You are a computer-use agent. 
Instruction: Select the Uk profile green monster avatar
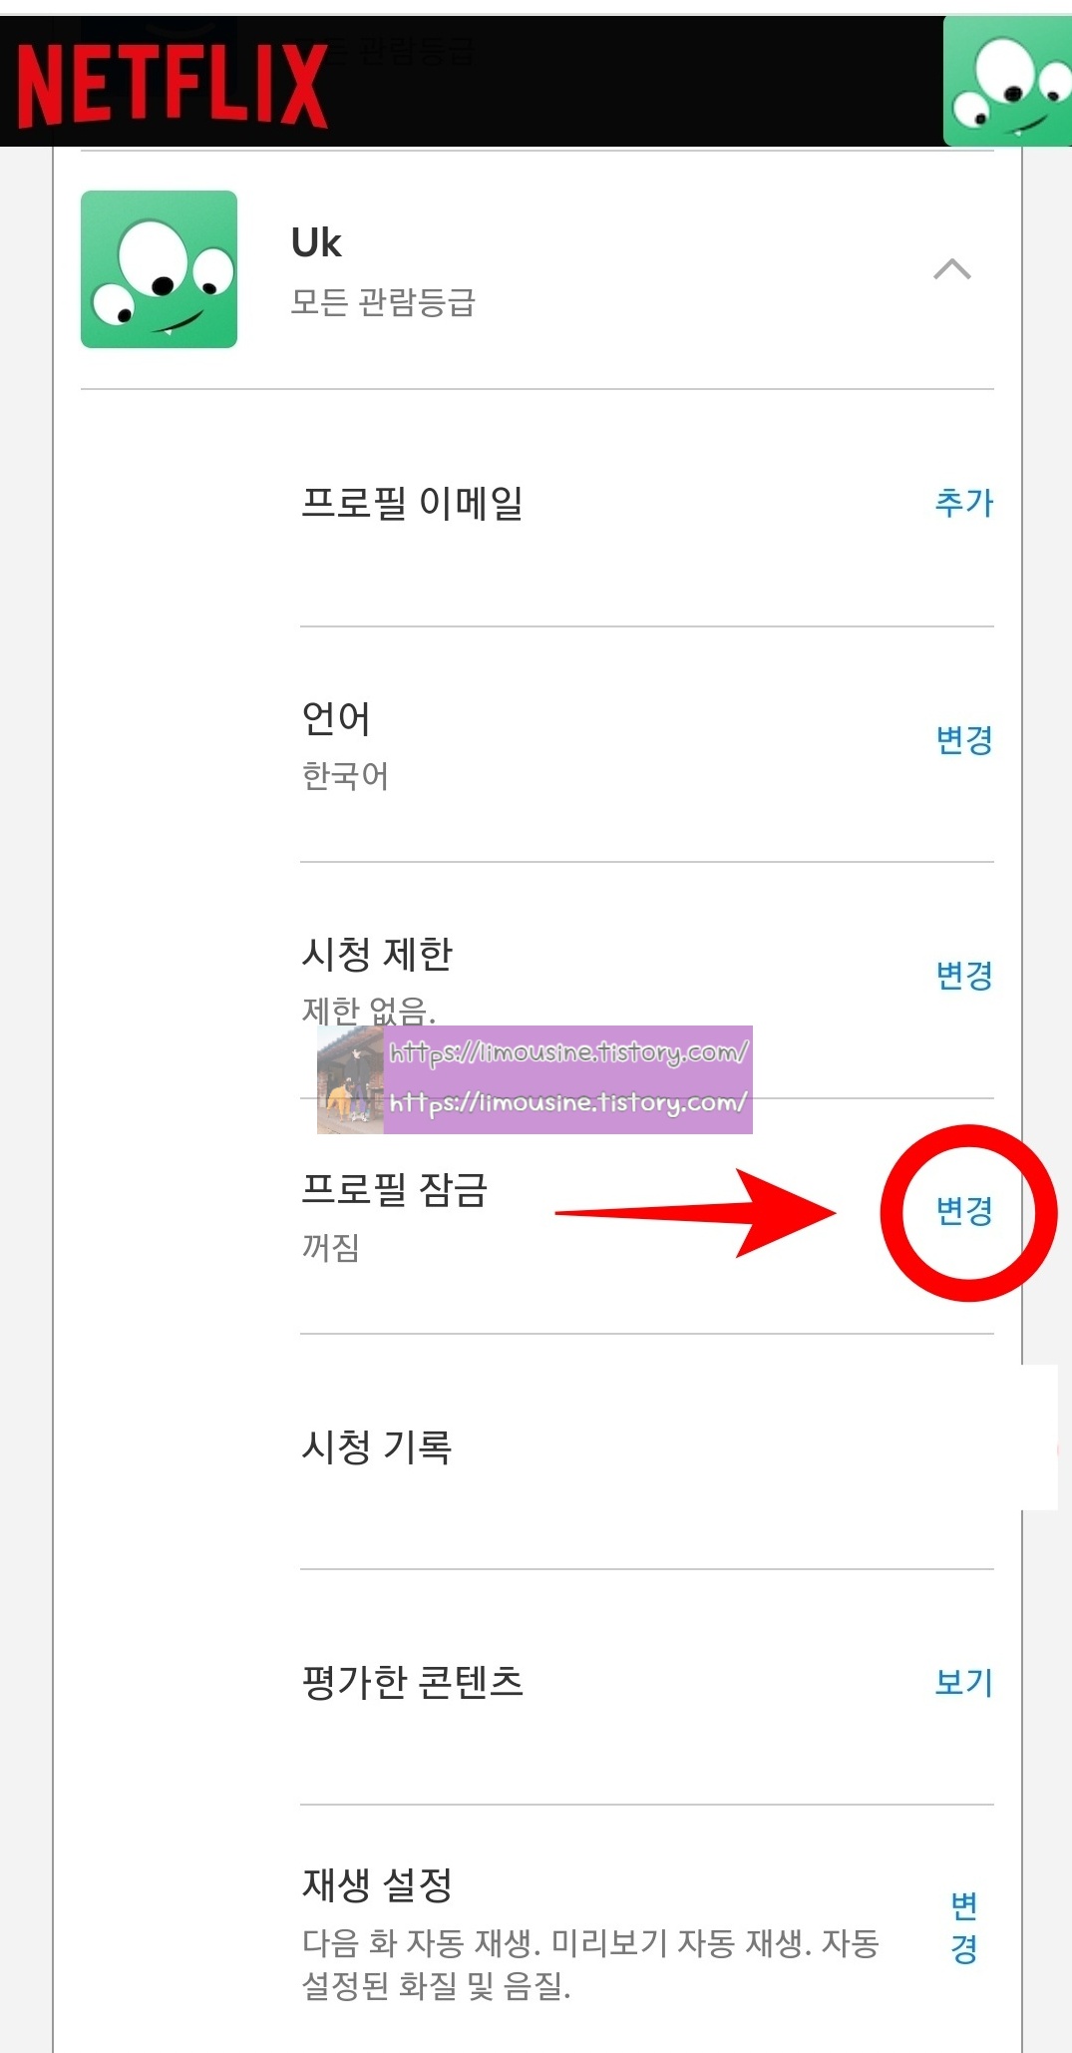pos(159,269)
